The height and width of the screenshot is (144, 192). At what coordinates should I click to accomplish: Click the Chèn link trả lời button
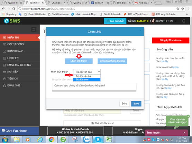[79, 61]
